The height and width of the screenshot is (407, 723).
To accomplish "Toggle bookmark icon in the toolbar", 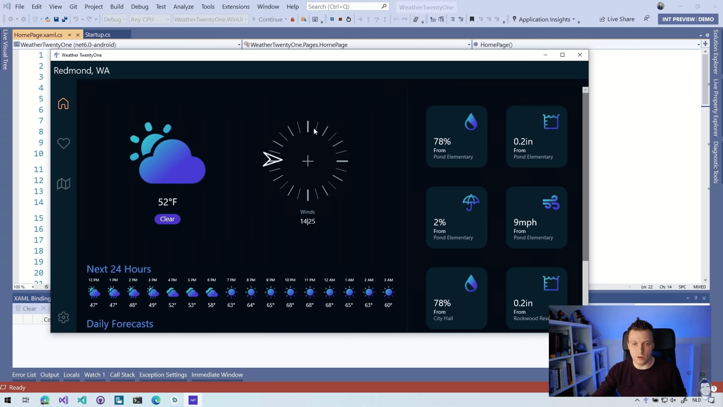I will tap(472, 19).
